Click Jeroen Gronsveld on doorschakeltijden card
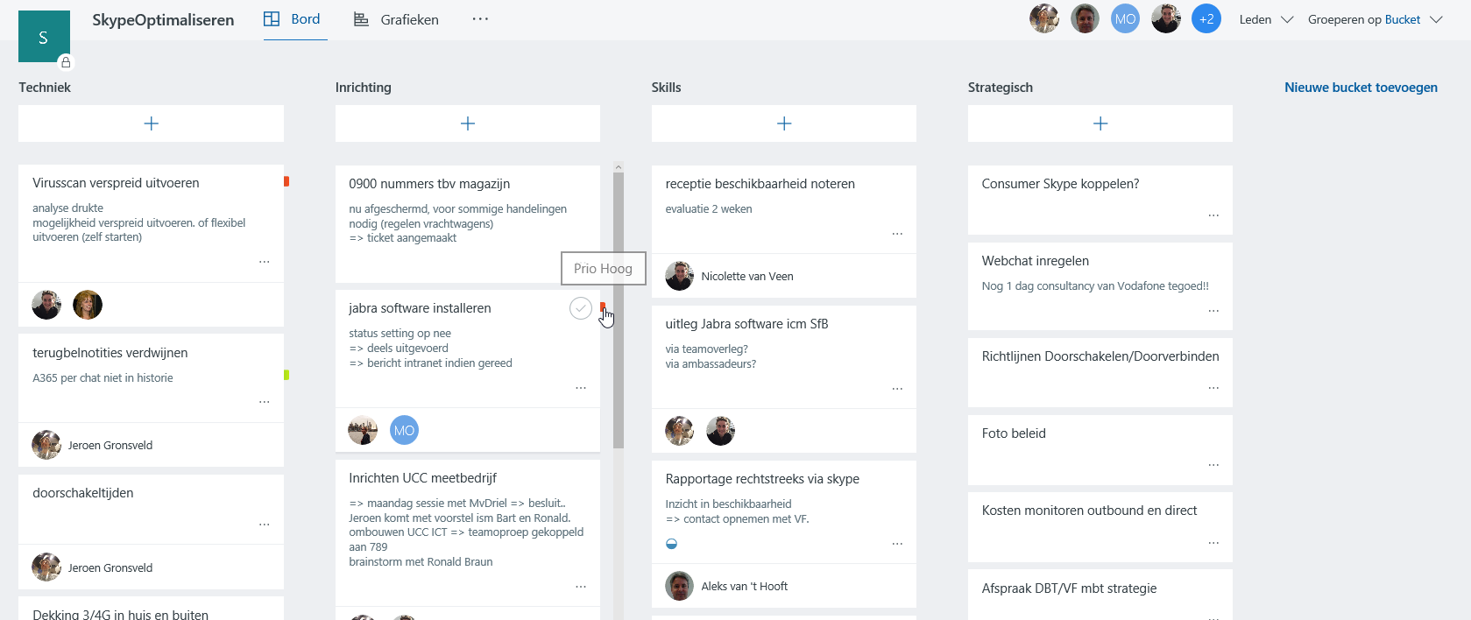This screenshot has width=1471, height=620. click(92, 567)
